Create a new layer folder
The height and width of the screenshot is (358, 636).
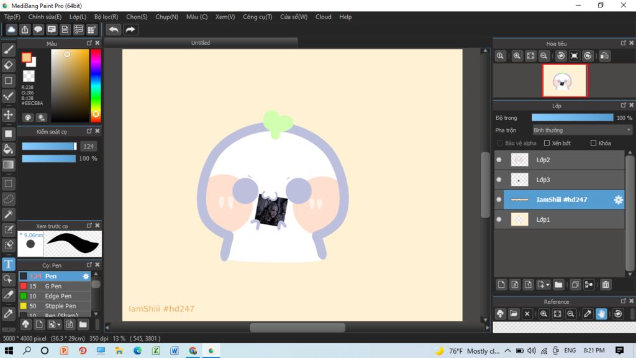click(x=558, y=285)
